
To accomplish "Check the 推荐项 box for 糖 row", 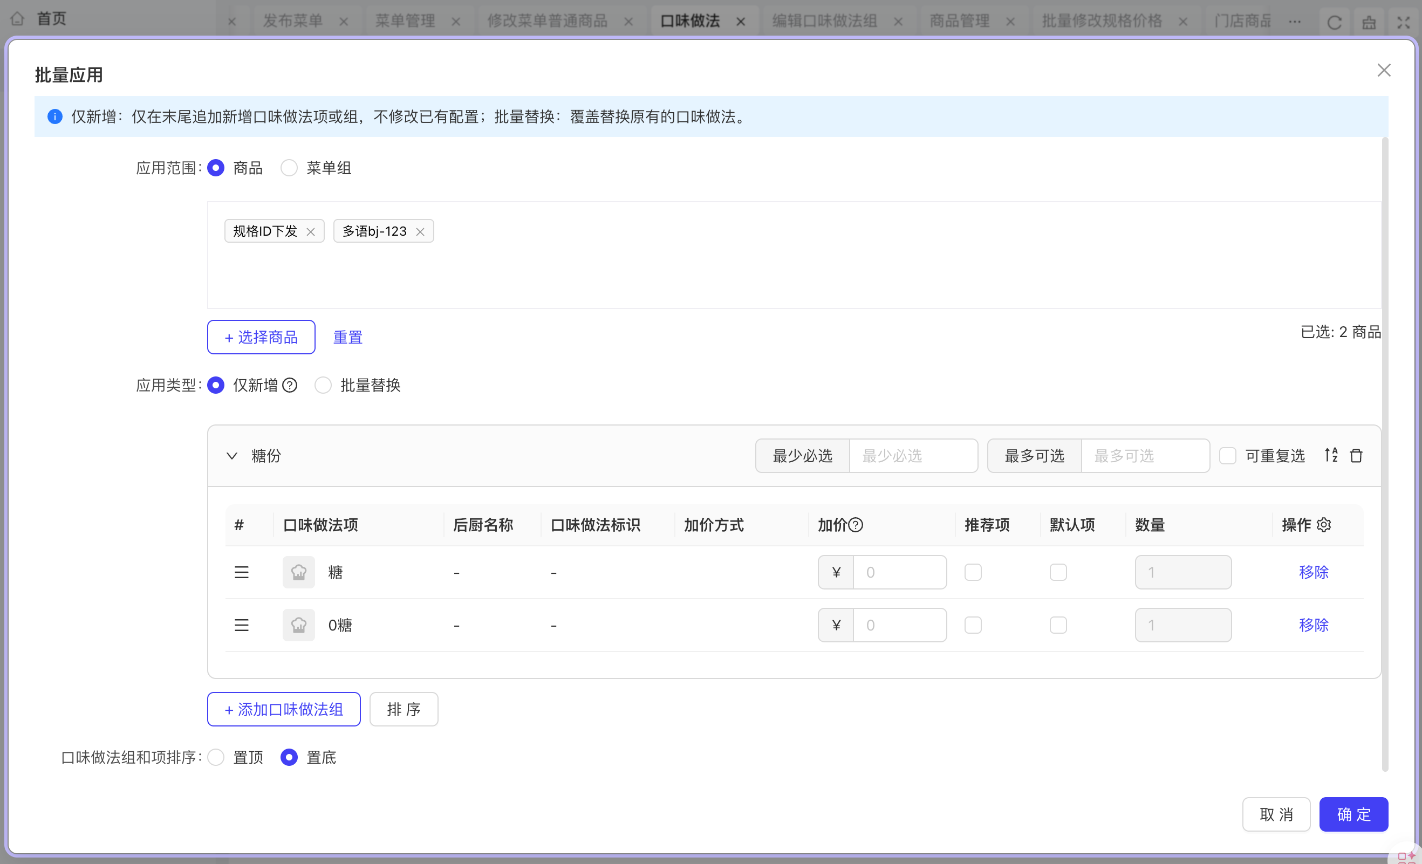I will (x=973, y=572).
